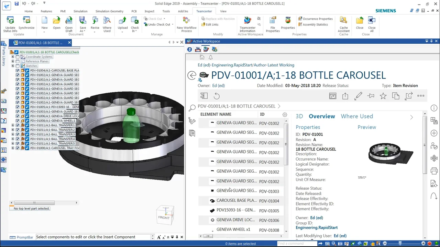Open the notification bell in Active Workspace
Image resolution: width=440 pixels, height=247 pixels.
(210, 57)
